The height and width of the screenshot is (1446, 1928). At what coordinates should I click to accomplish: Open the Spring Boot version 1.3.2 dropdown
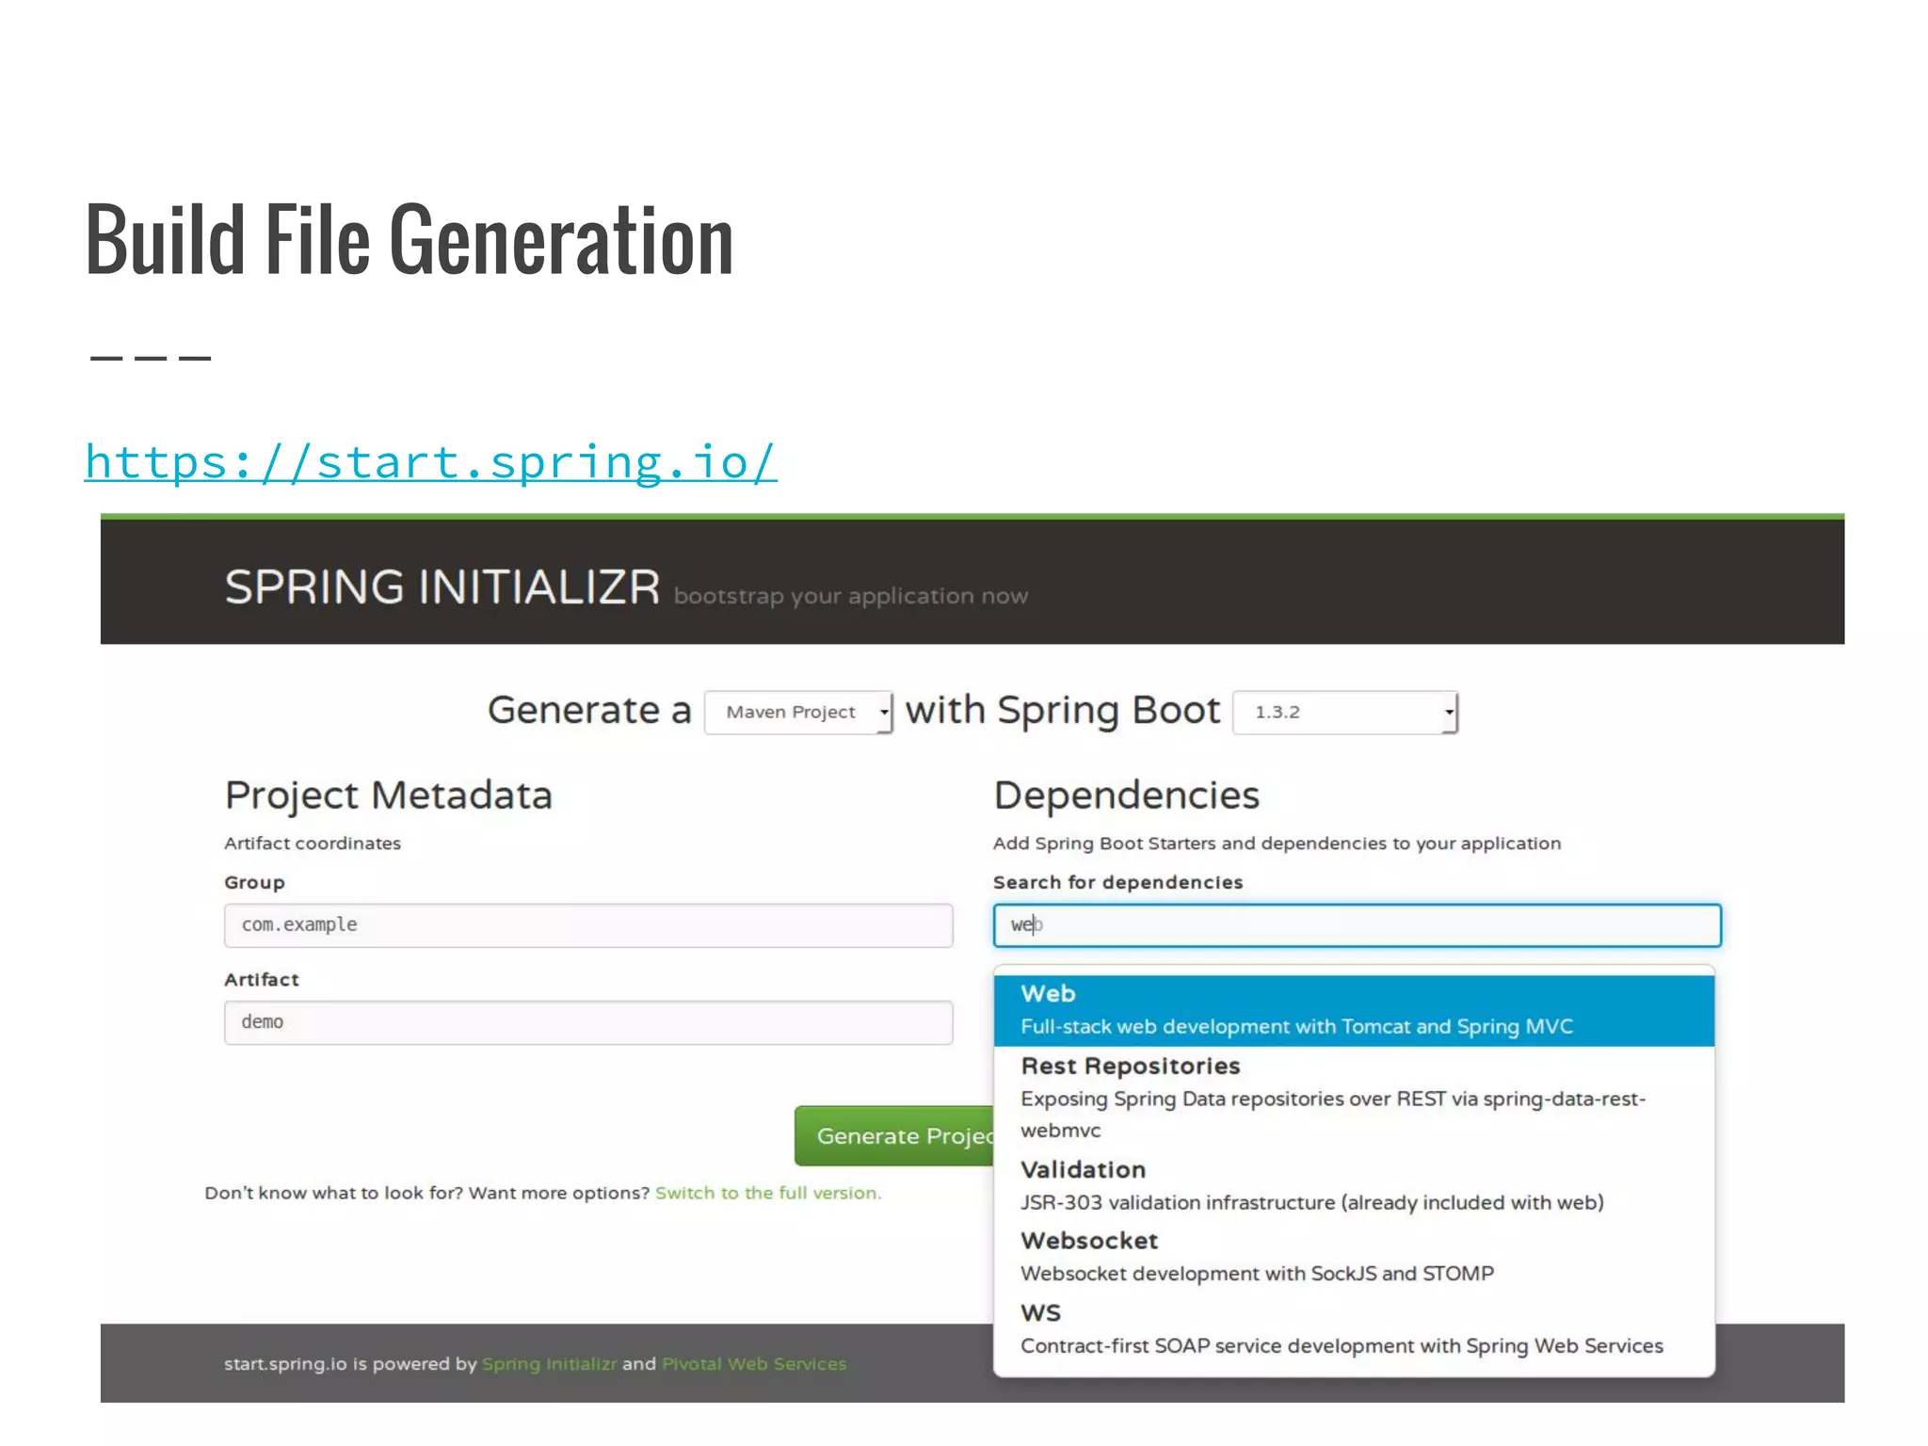tap(1343, 713)
